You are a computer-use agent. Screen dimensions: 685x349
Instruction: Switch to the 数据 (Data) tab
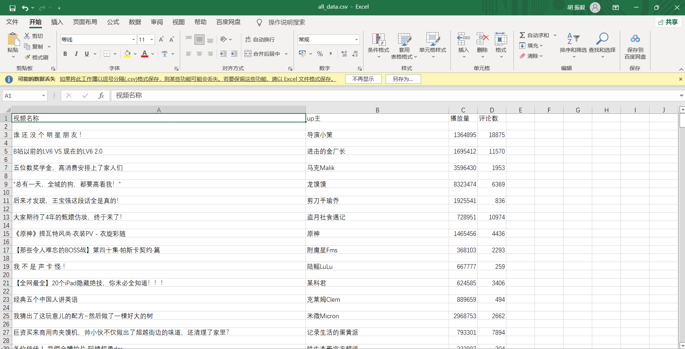(135, 22)
